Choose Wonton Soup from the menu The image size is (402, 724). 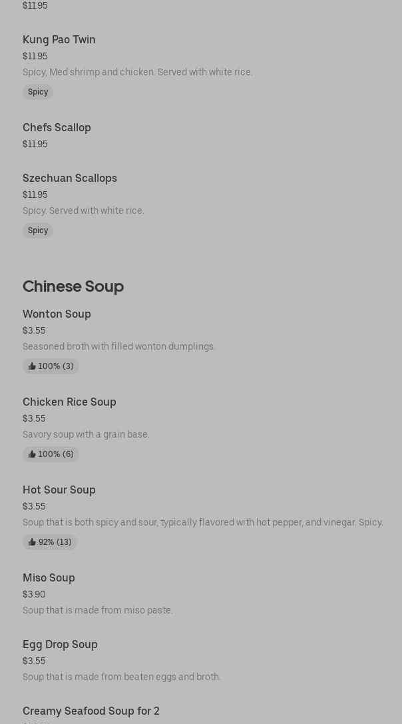[x=57, y=314]
